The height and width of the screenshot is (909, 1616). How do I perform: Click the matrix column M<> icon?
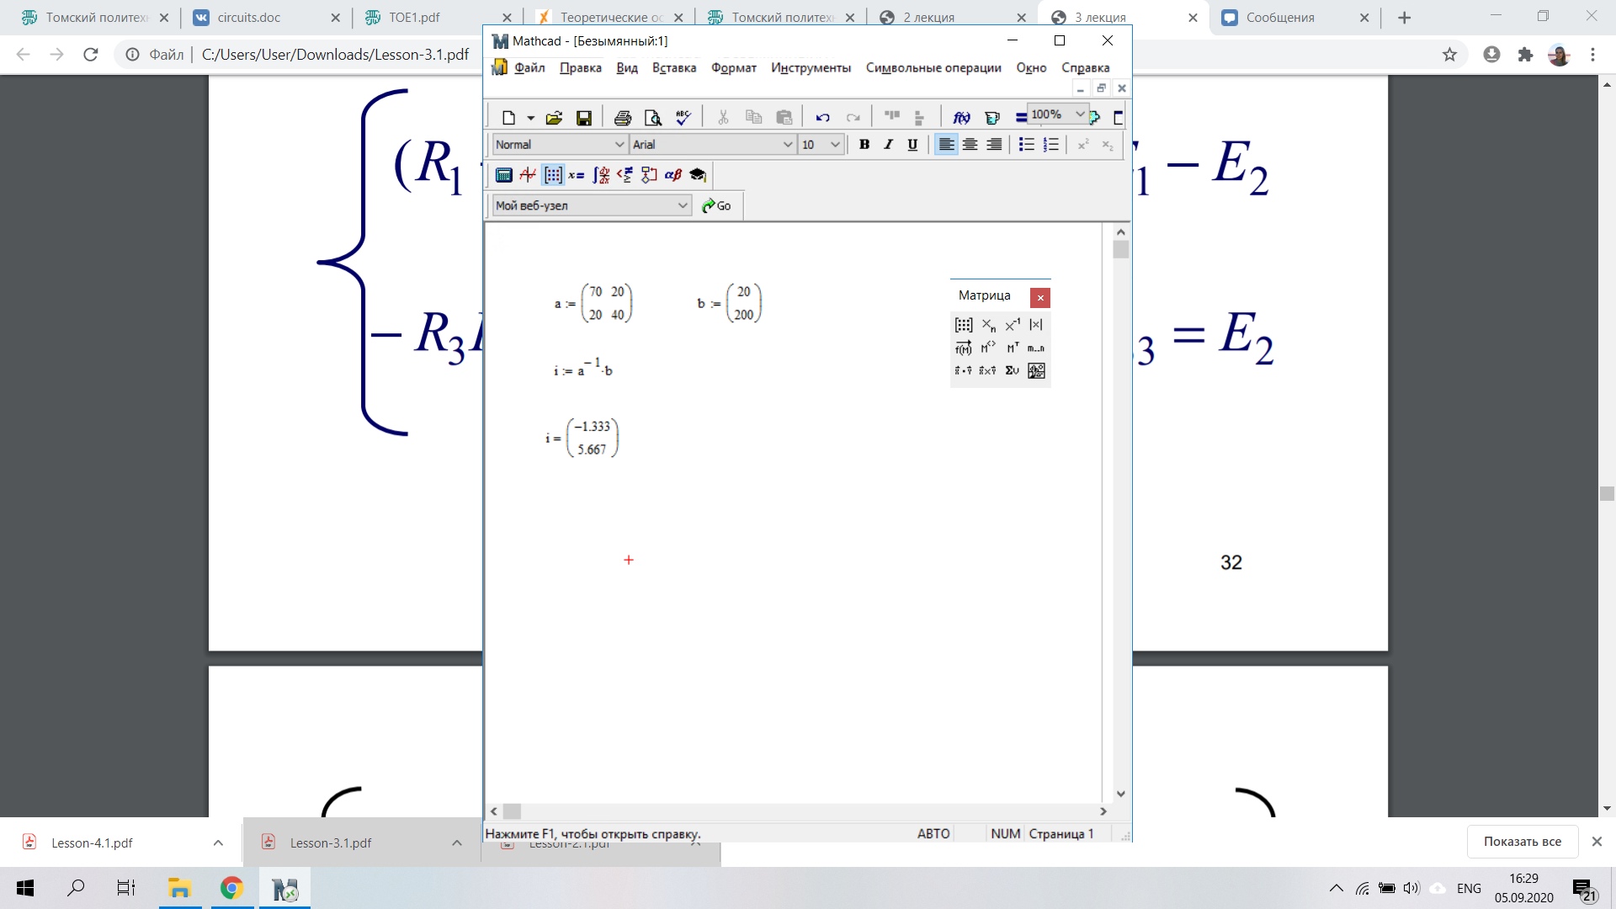tap(988, 348)
